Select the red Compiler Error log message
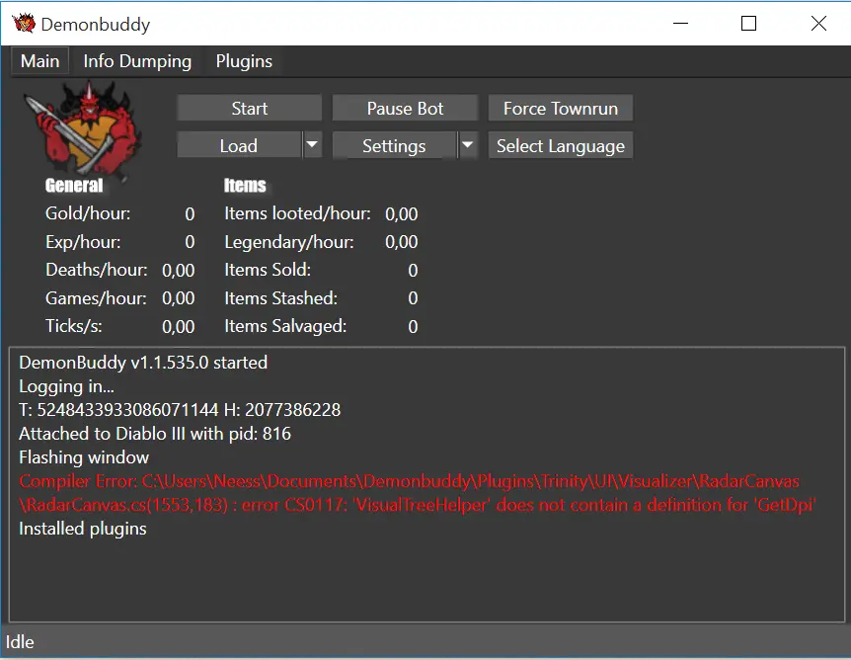The width and height of the screenshot is (851, 660). 415,493
